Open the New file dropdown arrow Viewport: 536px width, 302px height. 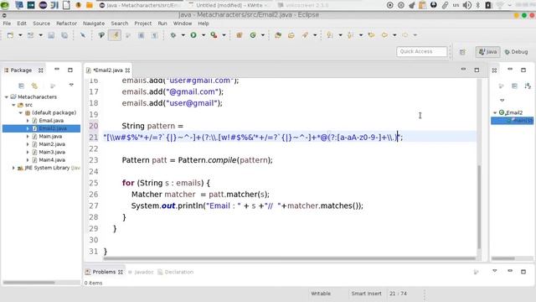coord(20,35)
